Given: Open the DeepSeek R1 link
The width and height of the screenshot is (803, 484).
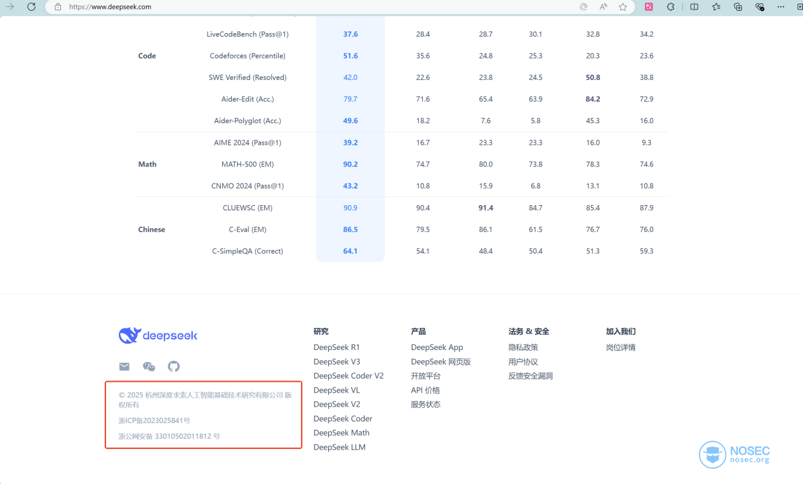Looking at the screenshot, I should tap(336, 347).
